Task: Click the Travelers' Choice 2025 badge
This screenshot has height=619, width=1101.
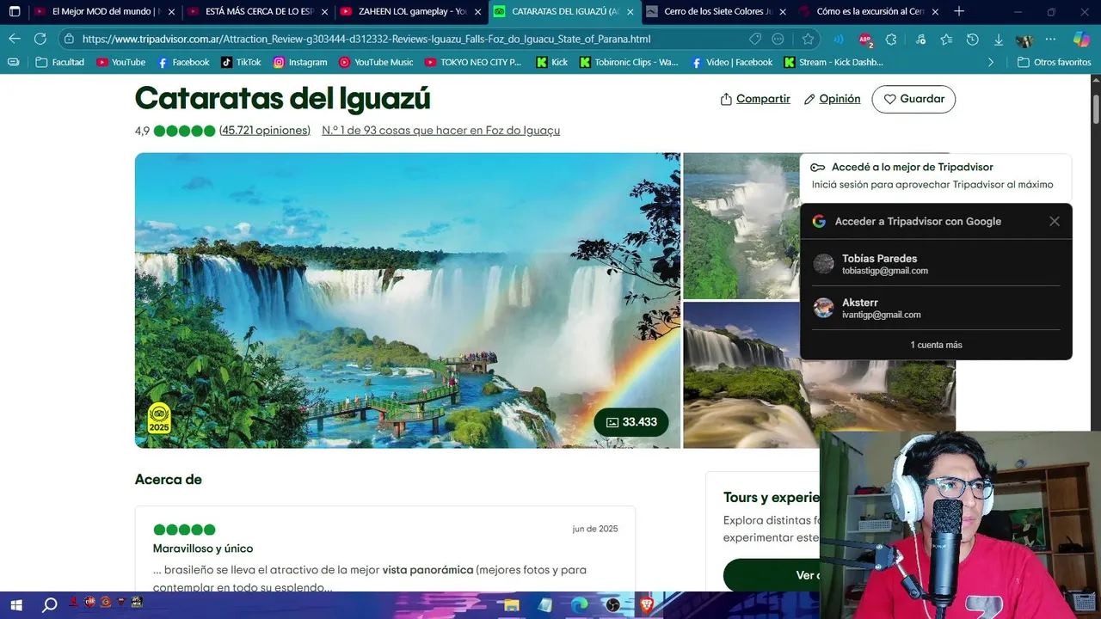Action: (x=159, y=419)
